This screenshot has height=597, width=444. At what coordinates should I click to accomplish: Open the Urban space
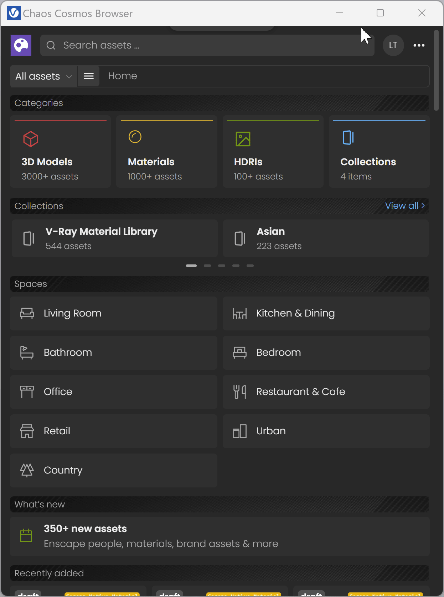(x=326, y=431)
